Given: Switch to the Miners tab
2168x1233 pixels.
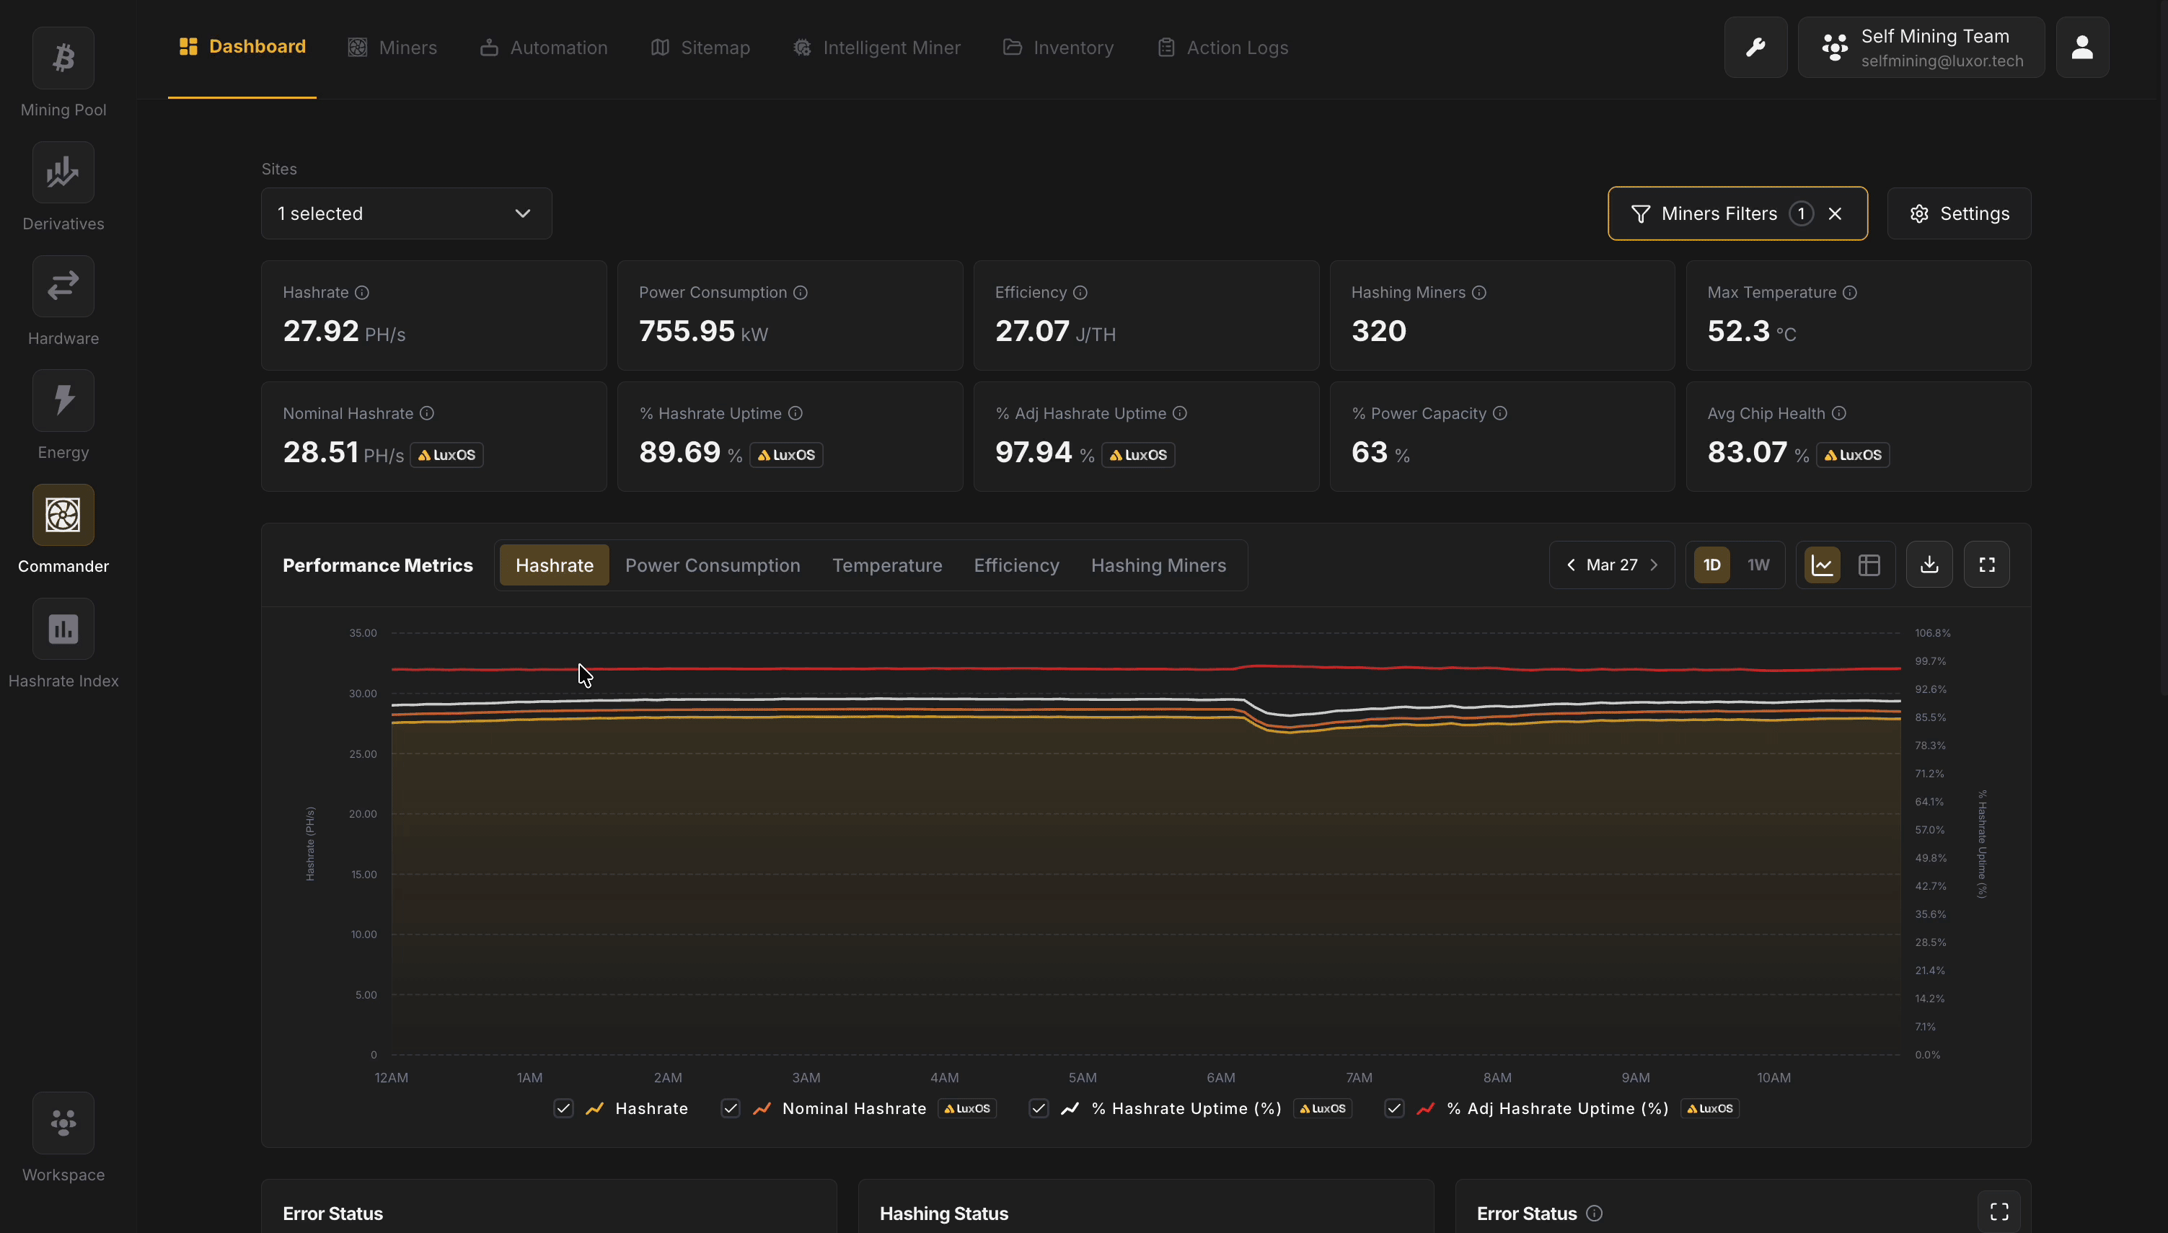Looking at the screenshot, I should 392,48.
